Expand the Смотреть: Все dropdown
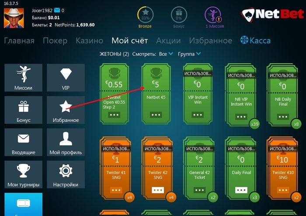This screenshot has height=216, width=306. pos(166,54)
